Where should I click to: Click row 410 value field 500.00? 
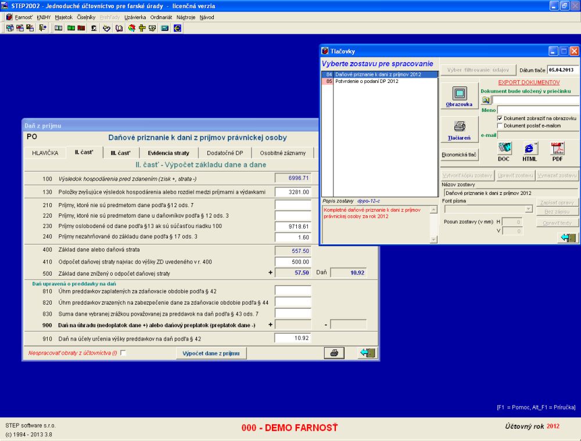[293, 262]
